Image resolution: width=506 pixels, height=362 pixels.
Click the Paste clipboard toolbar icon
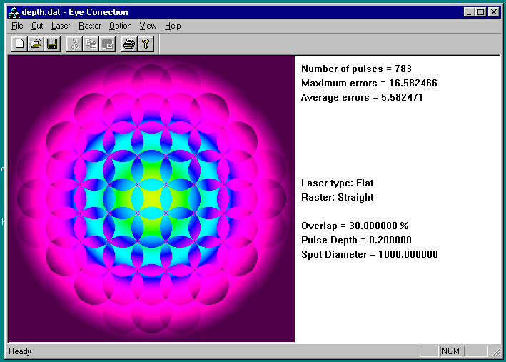[107, 44]
